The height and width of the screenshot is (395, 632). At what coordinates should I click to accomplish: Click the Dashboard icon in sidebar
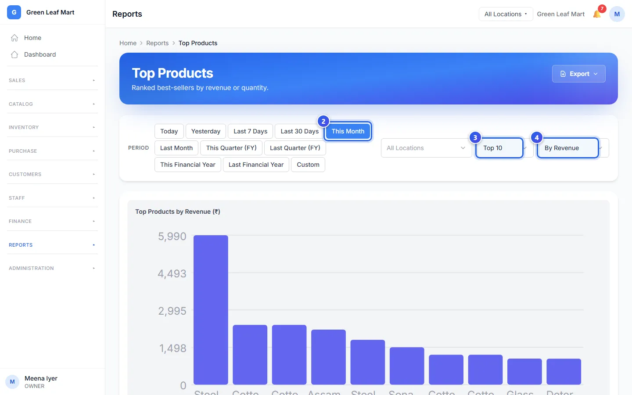(x=14, y=54)
